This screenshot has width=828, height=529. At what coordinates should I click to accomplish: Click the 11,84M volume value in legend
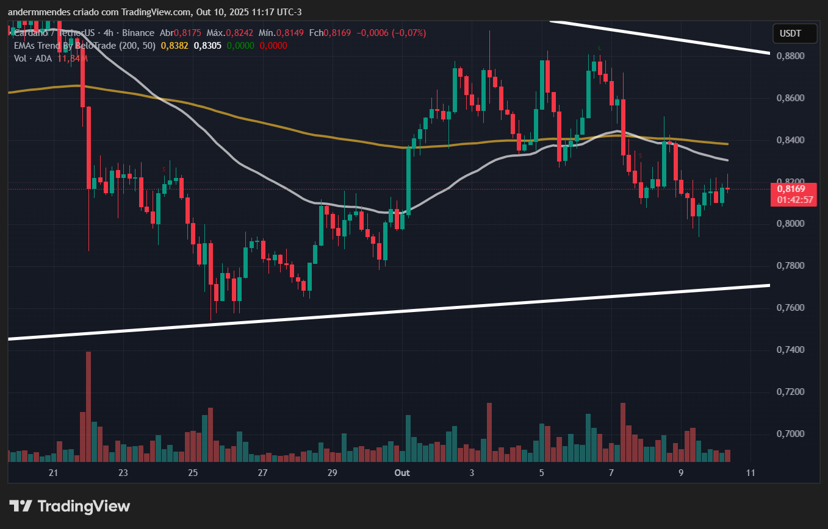tap(73, 58)
